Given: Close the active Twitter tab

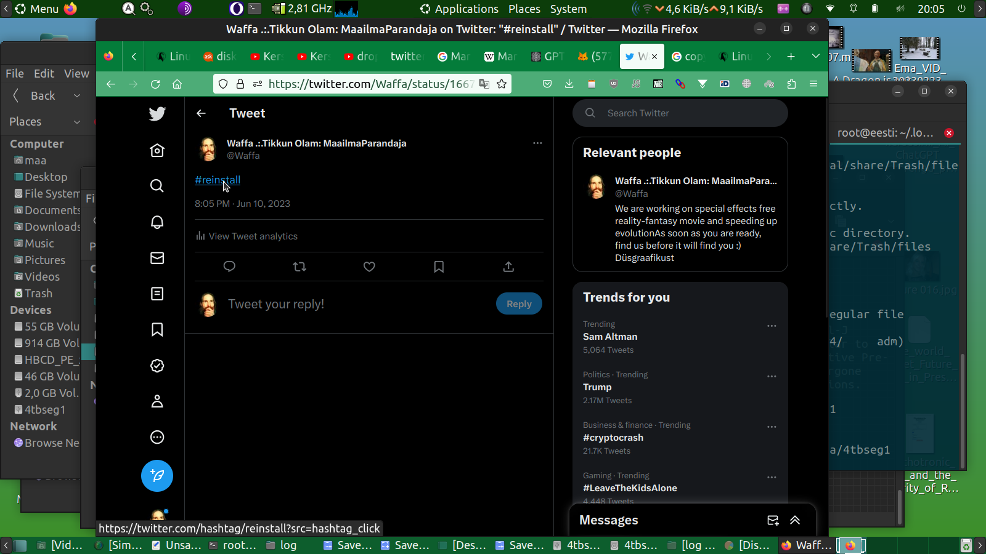Looking at the screenshot, I should (654, 57).
